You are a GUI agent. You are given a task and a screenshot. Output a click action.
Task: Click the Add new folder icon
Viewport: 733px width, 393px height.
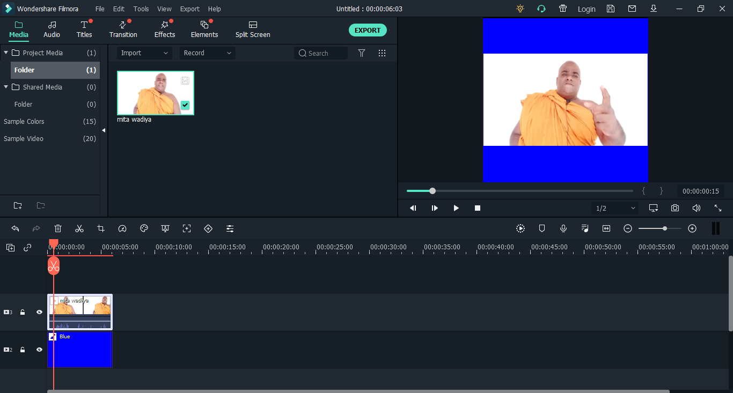pos(18,205)
